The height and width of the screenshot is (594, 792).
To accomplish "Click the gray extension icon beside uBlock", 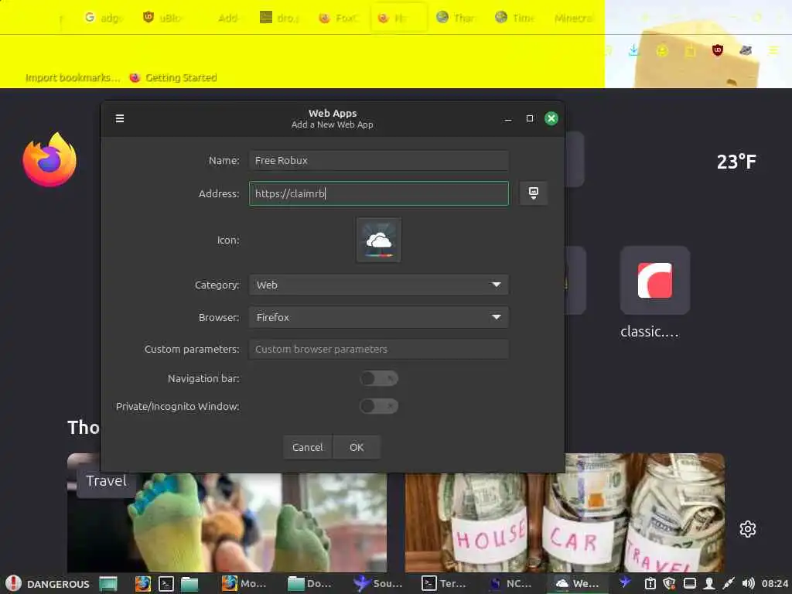I will pyautogui.click(x=746, y=50).
